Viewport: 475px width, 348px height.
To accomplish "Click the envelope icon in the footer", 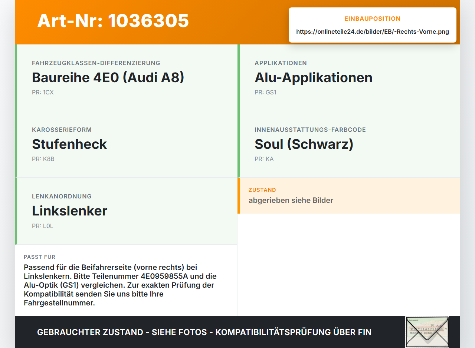I will [427, 332].
